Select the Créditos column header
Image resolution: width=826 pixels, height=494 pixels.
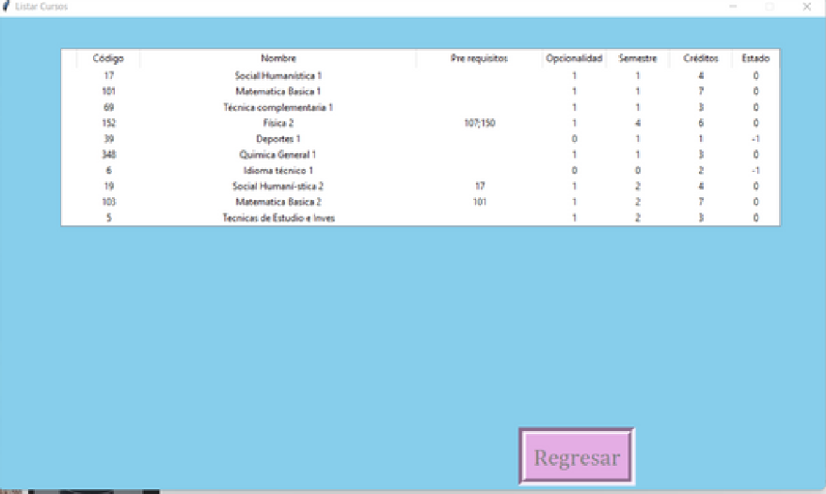click(700, 58)
